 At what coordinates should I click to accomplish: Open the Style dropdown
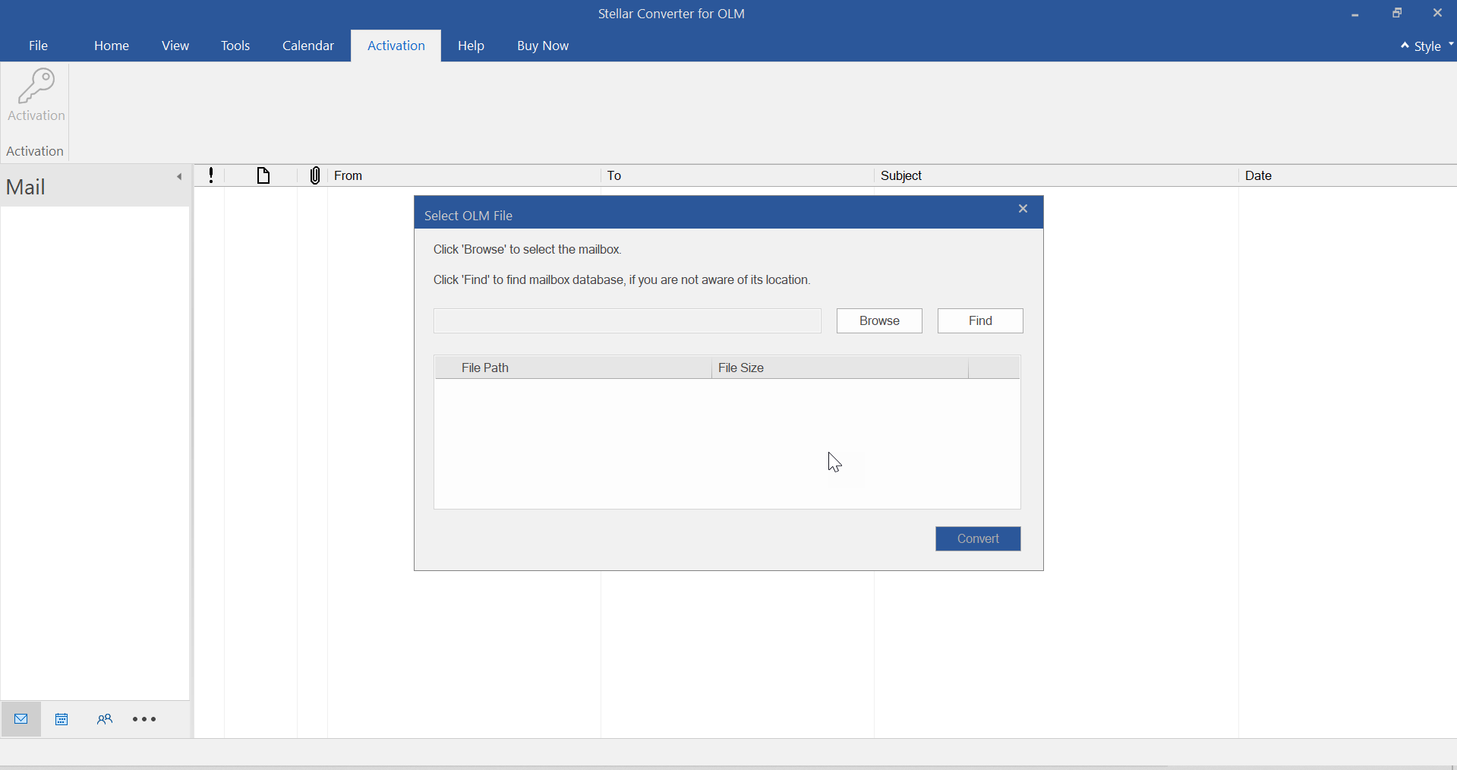[x=1433, y=46]
